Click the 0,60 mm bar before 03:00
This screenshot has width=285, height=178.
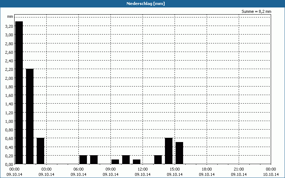click(x=40, y=151)
